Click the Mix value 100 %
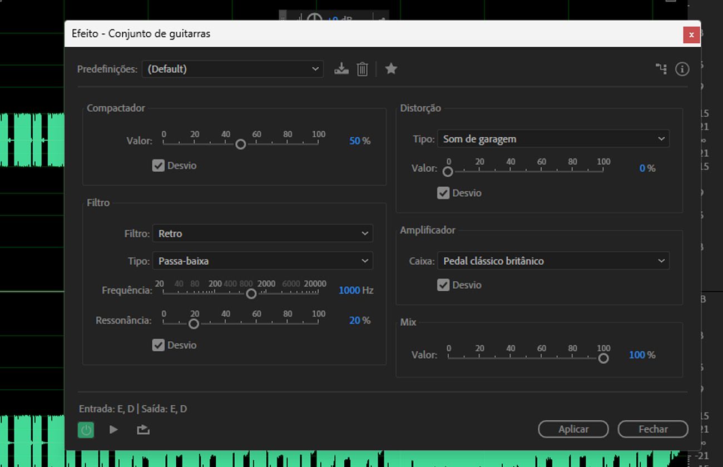 click(642, 355)
